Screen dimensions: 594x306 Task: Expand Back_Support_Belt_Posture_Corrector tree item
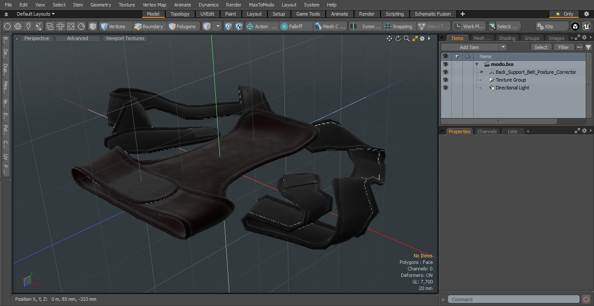482,72
